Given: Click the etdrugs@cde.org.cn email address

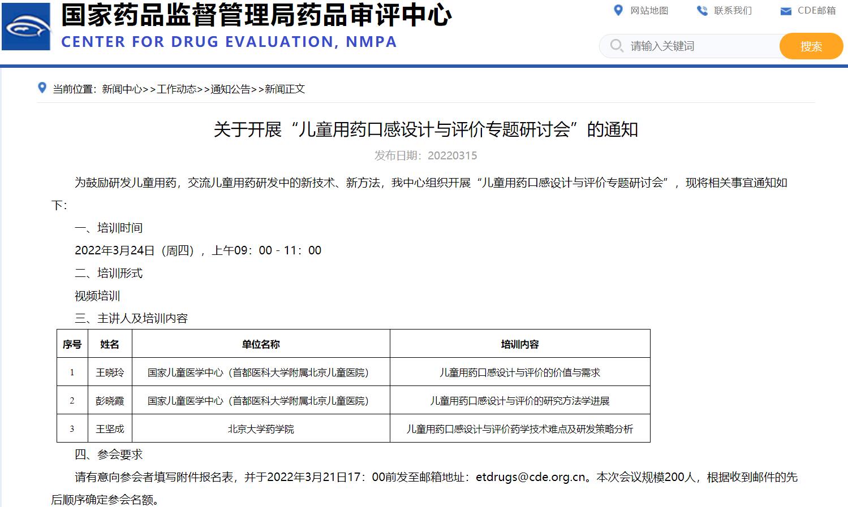Looking at the screenshot, I should point(530,477).
